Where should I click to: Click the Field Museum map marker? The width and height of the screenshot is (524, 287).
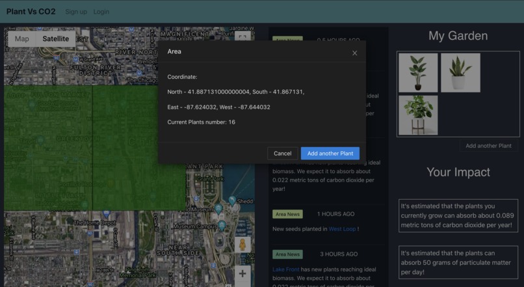[x=218, y=209]
